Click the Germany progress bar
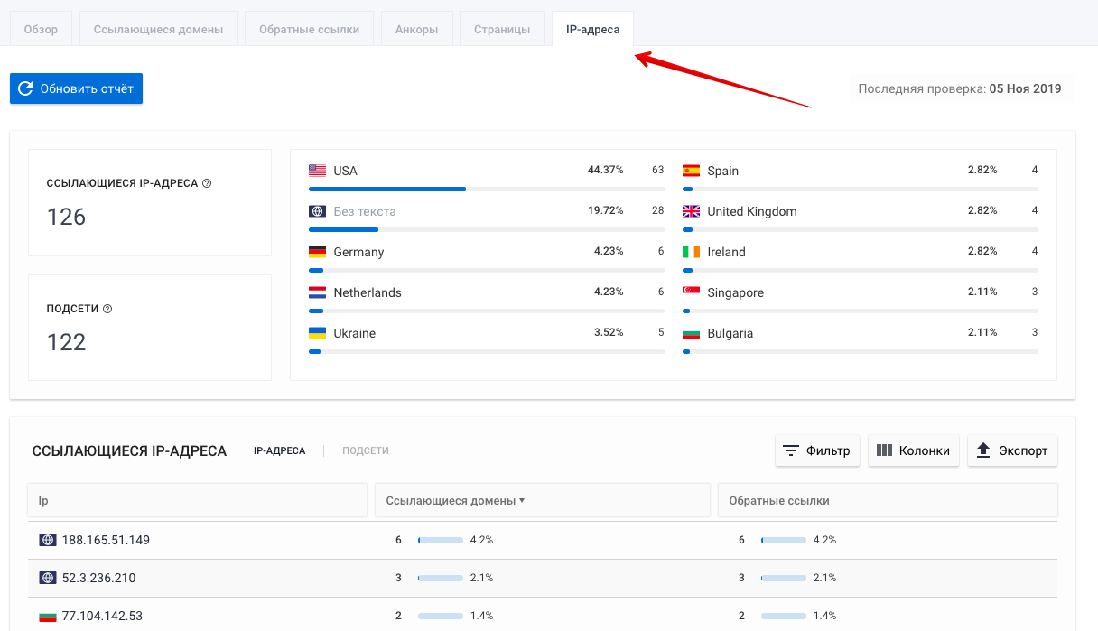The height and width of the screenshot is (631, 1098). [x=487, y=271]
